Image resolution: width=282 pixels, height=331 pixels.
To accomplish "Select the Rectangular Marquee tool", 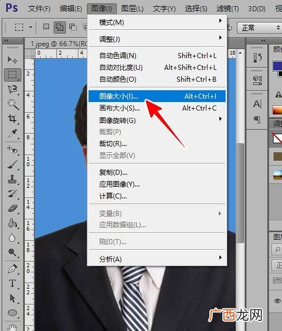I will click(x=12, y=75).
